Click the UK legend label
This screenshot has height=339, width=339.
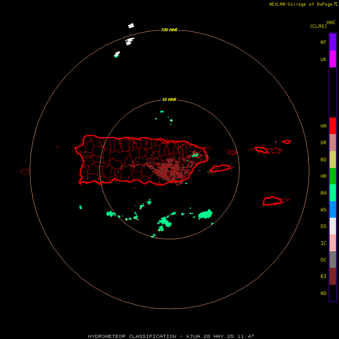pyautogui.click(x=323, y=59)
